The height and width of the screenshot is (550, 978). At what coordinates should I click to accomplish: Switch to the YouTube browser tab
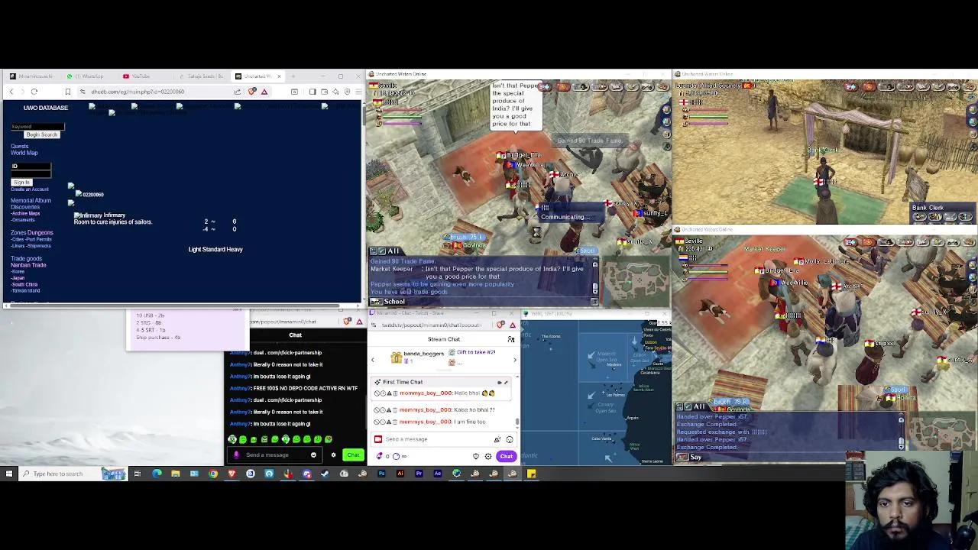pyautogui.click(x=138, y=76)
